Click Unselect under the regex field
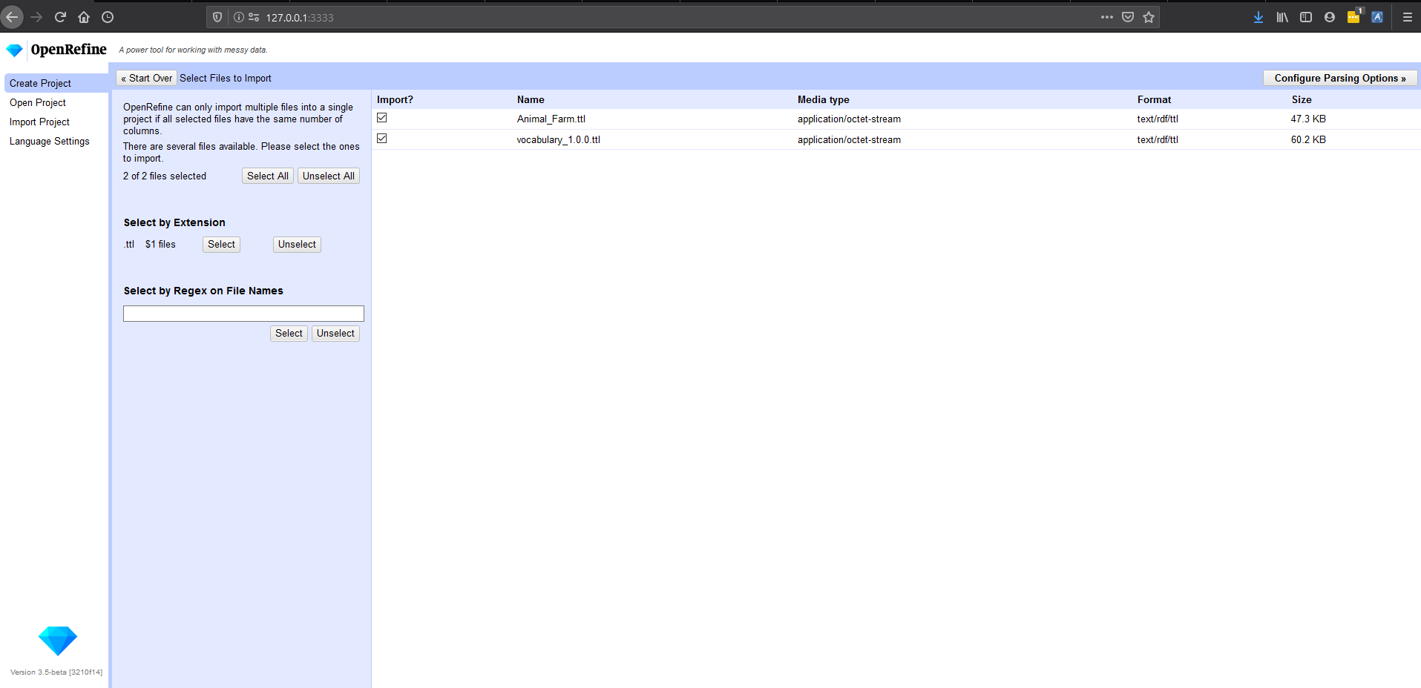 (x=335, y=333)
